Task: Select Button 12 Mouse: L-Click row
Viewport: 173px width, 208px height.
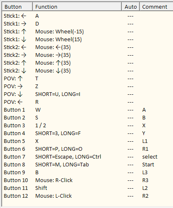Action: 88,196
